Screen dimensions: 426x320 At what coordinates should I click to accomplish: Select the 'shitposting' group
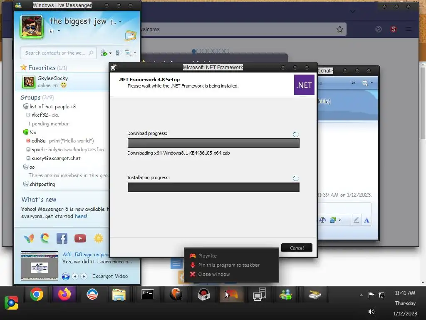click(x=42, y=184)
